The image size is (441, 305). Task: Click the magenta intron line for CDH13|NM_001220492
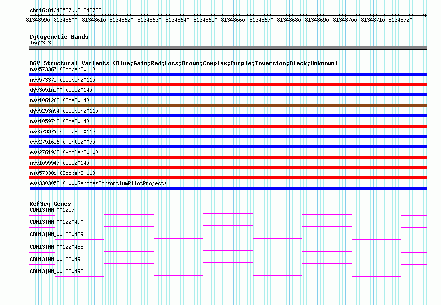(x=228, y=276)
